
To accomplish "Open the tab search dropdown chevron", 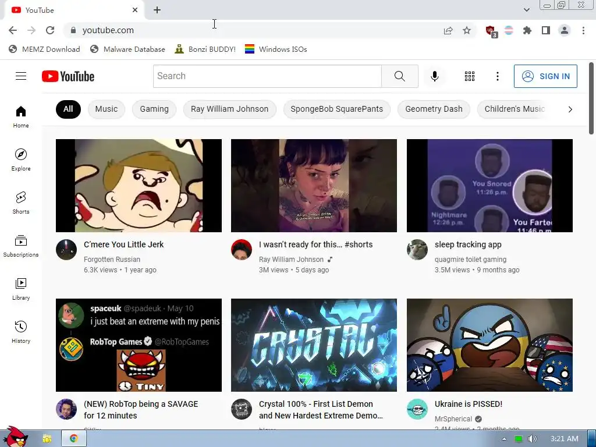I will click(526, 10).
